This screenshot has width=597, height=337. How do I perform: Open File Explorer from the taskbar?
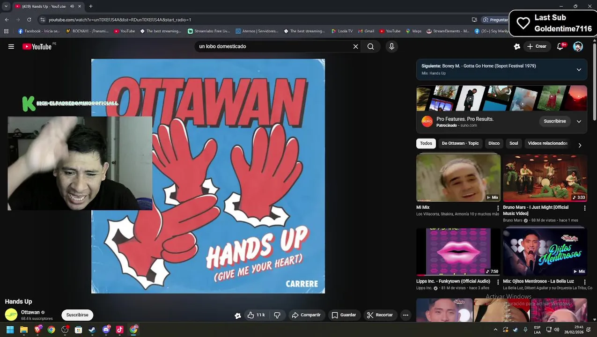point(24,330)
